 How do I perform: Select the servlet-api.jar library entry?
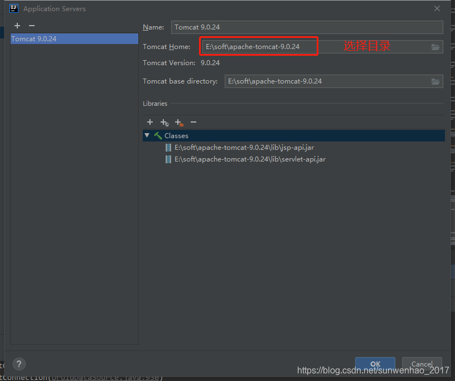pos(250,159)
